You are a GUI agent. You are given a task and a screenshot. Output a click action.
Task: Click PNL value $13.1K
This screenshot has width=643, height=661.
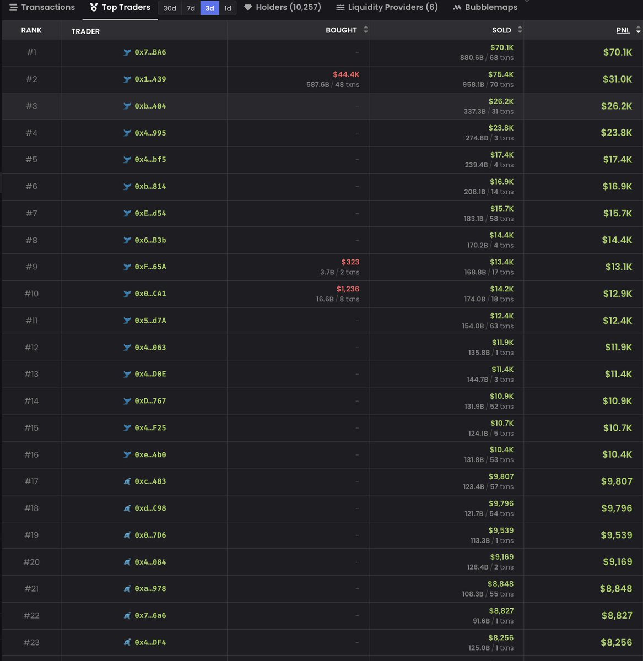point(619,267)
